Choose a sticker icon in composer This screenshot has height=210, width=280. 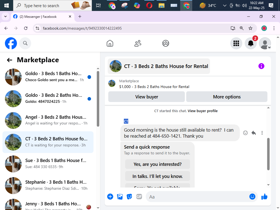(x=129, y=197)
